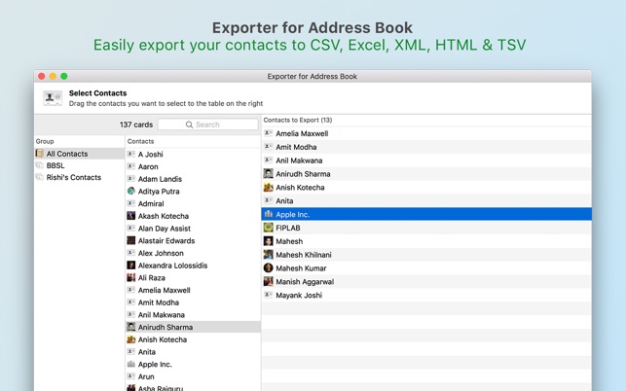Click Alastair Edwards' contact photo
This screenshot has height=391, width=626.
tap(130, 241)
